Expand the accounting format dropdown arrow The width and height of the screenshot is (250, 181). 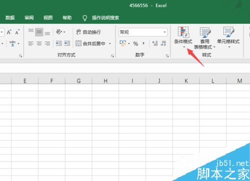point(129,43)
